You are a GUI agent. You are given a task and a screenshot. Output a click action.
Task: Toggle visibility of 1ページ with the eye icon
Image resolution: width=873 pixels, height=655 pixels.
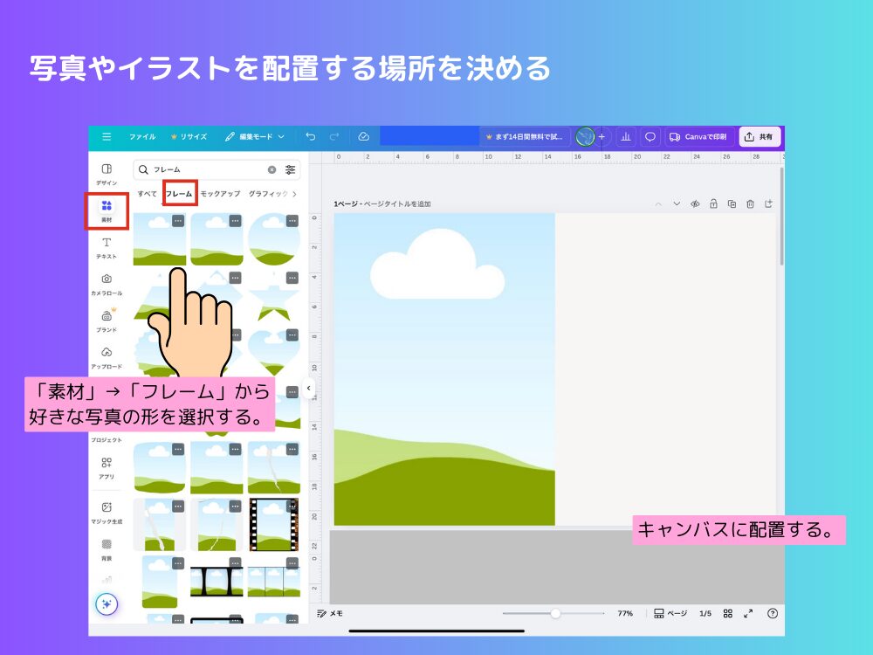695,203
